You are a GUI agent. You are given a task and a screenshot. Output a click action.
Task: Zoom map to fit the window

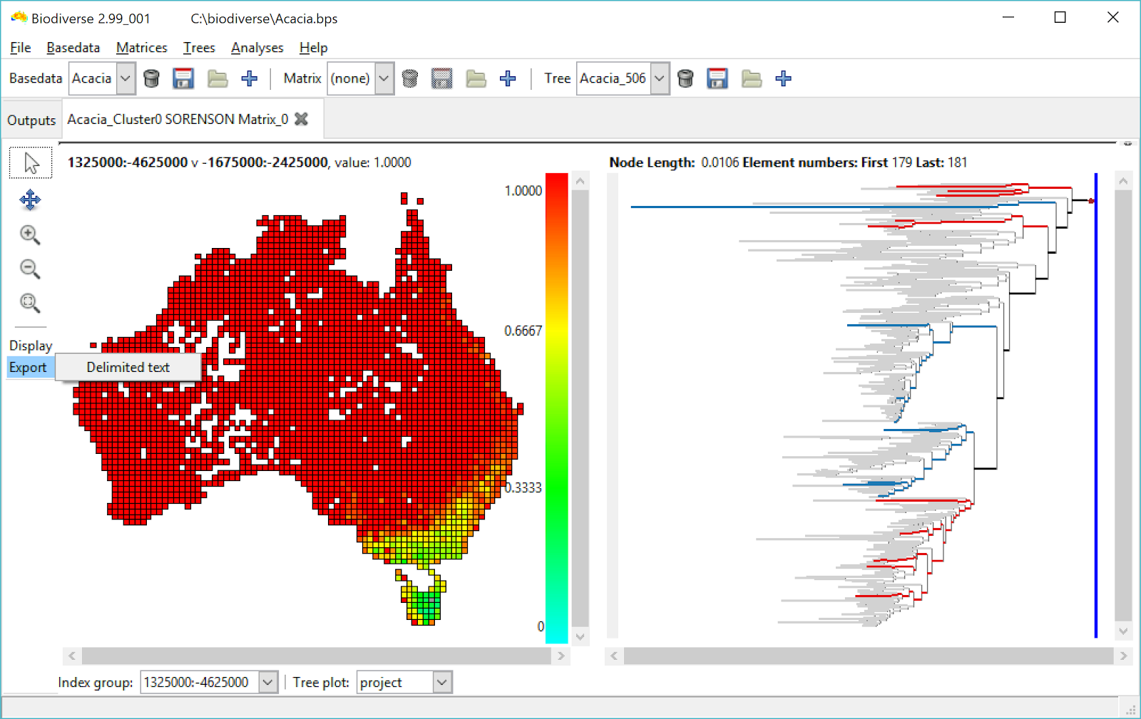pyautogui.click(x=29, y=302)
